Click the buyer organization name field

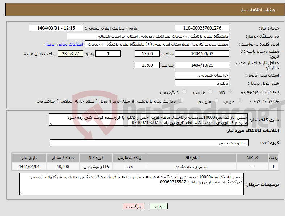(x=148, y=36)
